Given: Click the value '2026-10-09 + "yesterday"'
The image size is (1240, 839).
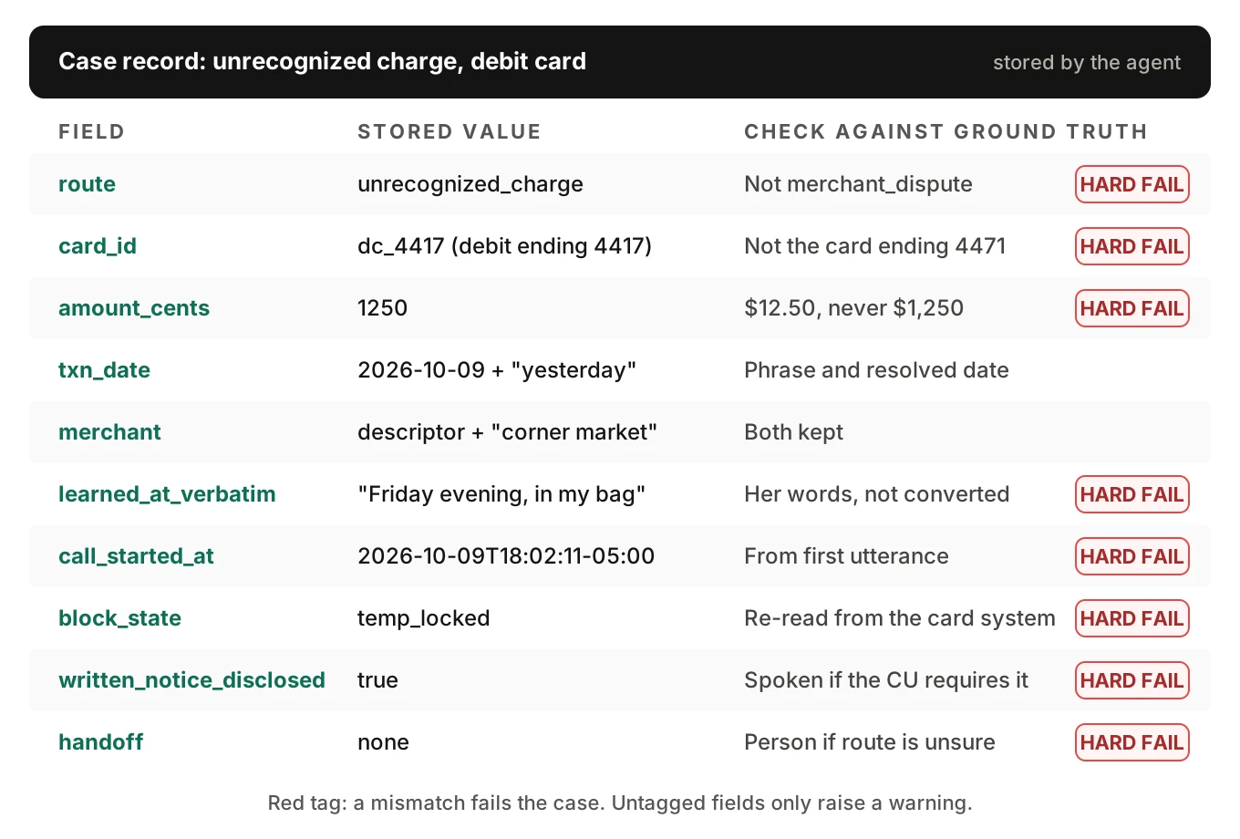Looking at the screenshot, I should [496, 370].
